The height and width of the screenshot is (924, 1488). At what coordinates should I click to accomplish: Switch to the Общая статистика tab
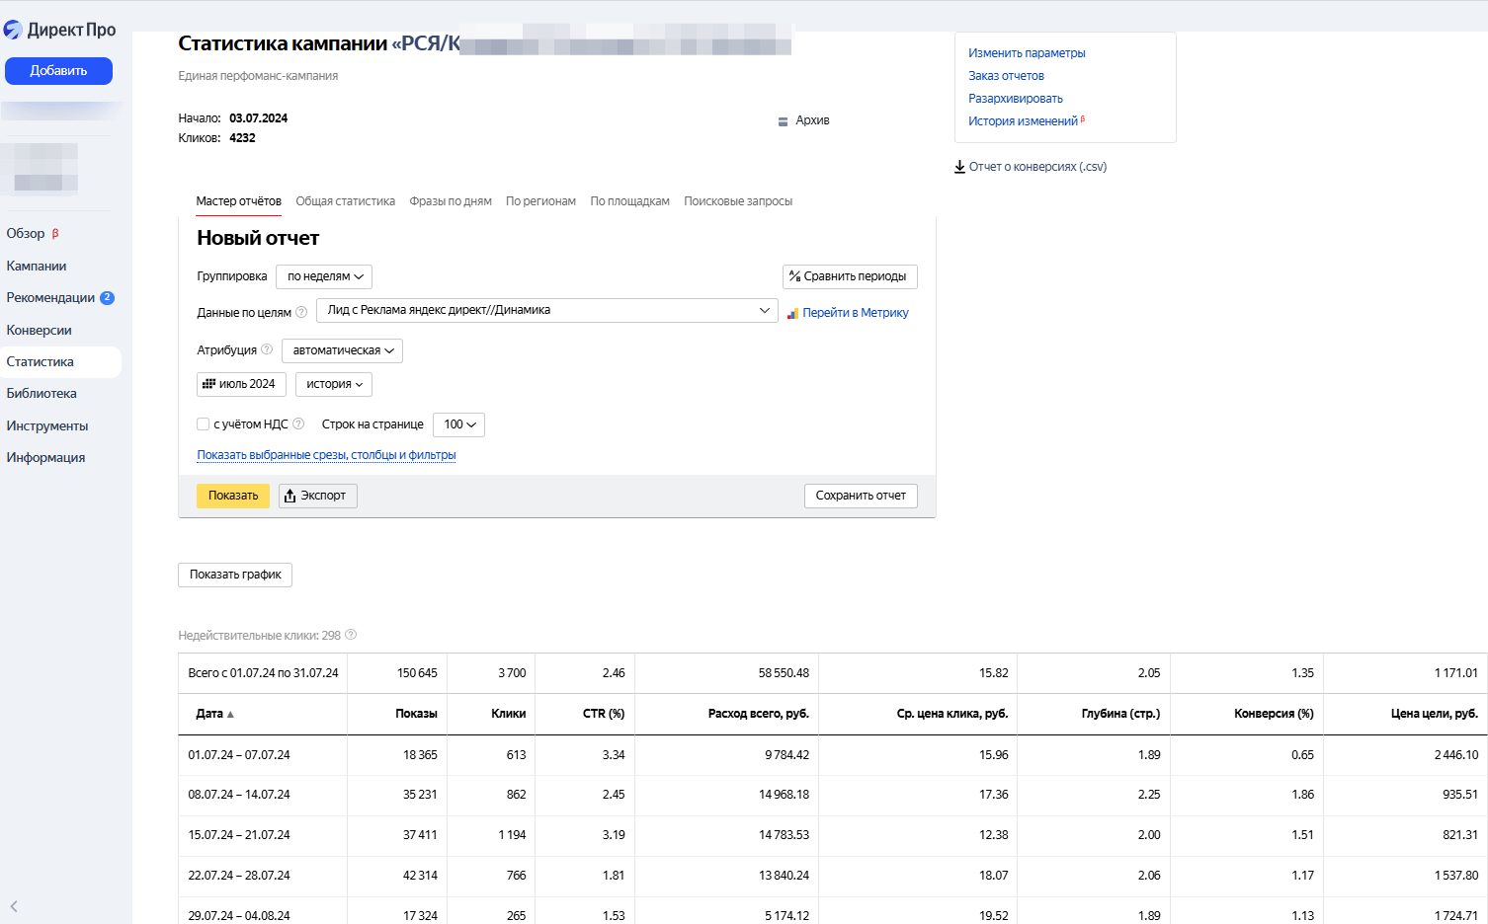coord(345,201)
